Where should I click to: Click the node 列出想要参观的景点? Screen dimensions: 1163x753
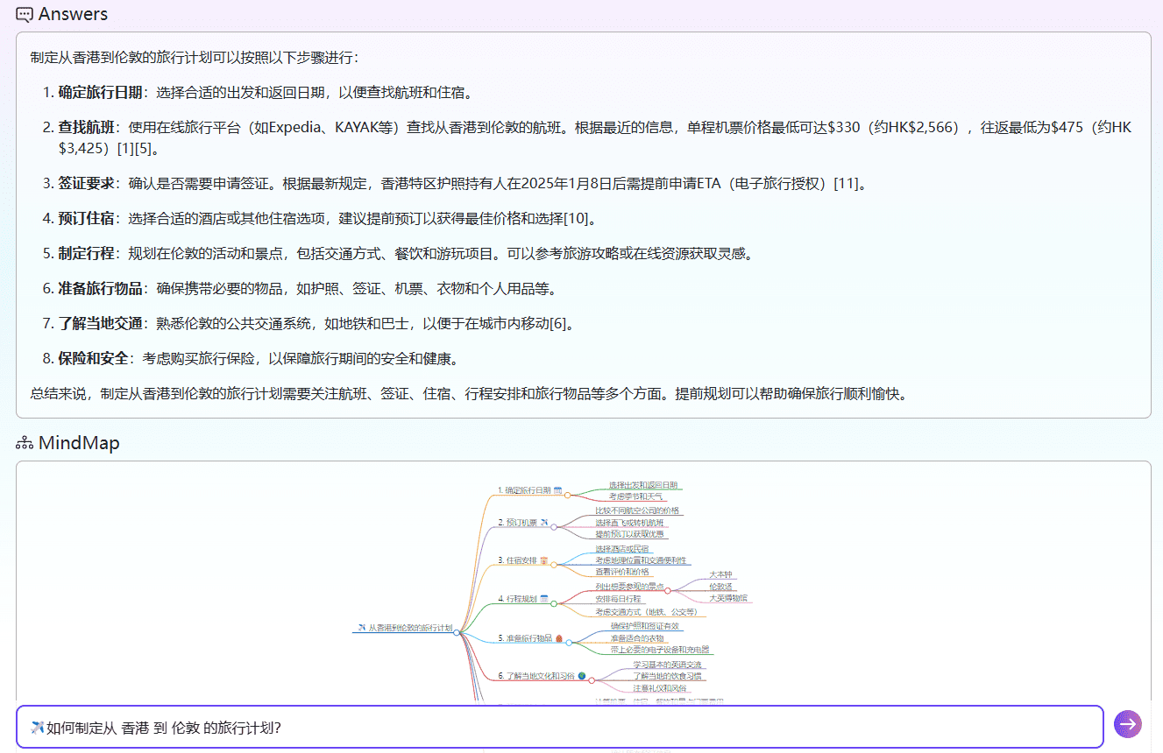click(629, 587)
